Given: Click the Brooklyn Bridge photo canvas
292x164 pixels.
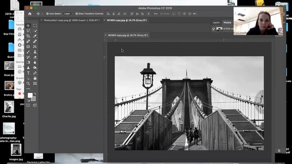Looking at the screenshot, I should pos(189,103).
